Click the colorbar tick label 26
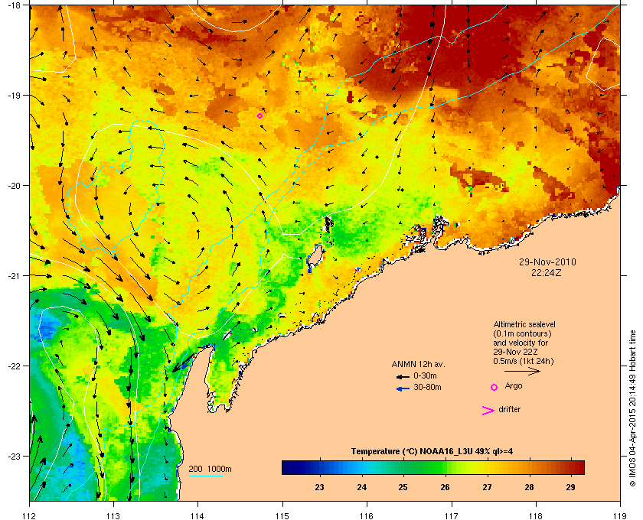643x520 pixels. pyautogui.click(x=445, y=487)
